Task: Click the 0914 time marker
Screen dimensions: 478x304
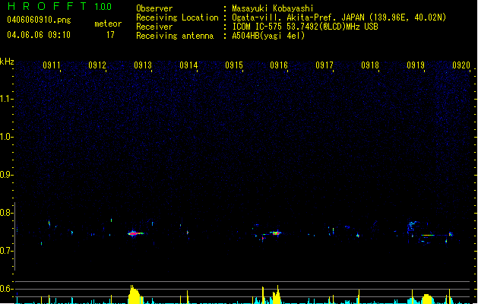Action: click(188, 65)
